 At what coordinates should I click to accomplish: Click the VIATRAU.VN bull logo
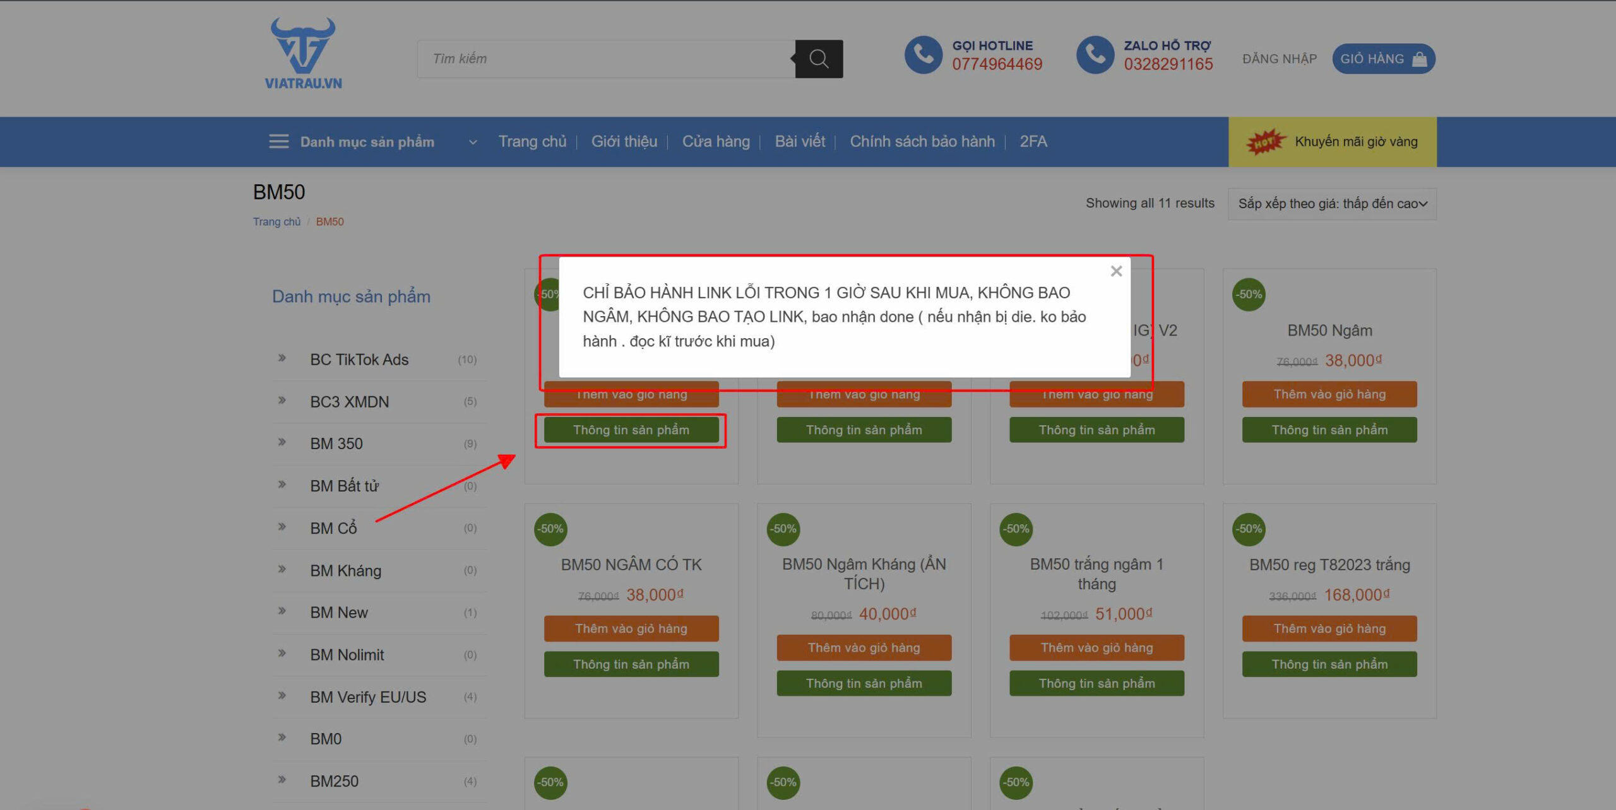pyautogui.click(x=303, y=54)
